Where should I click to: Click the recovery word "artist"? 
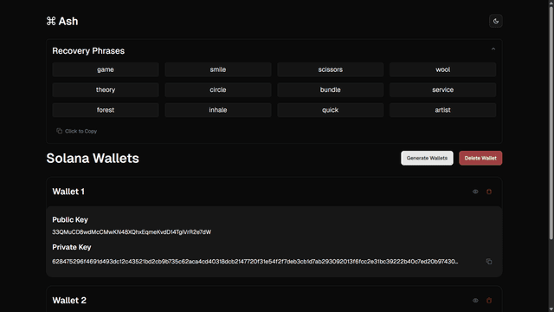442,110
